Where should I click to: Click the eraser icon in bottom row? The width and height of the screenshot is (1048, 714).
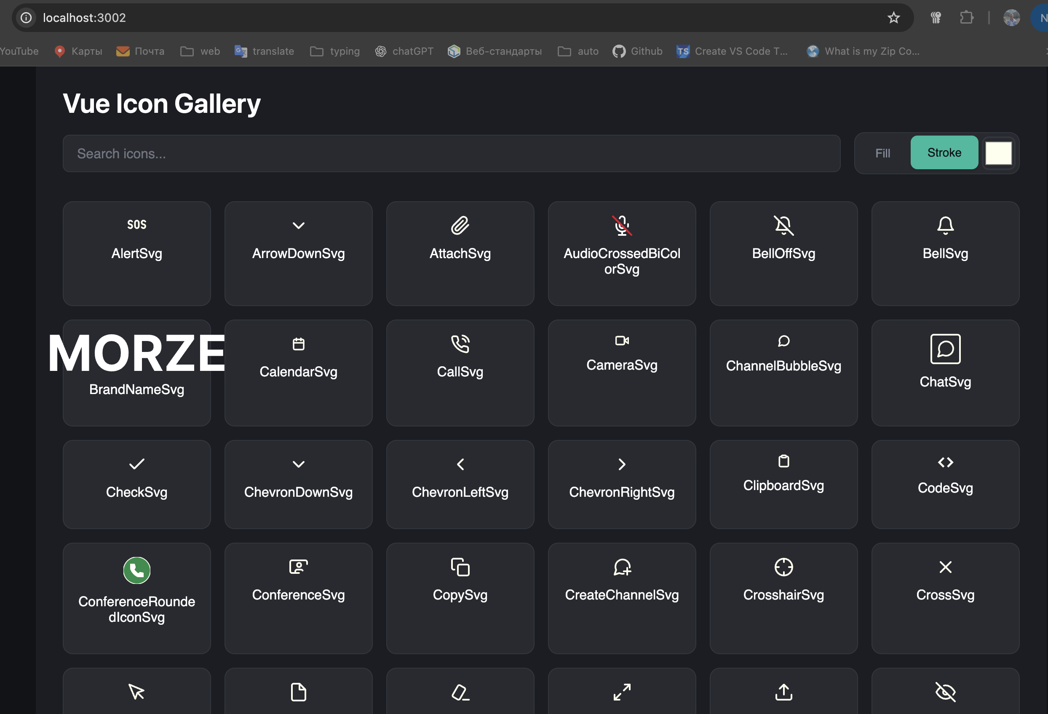point(460,692)
